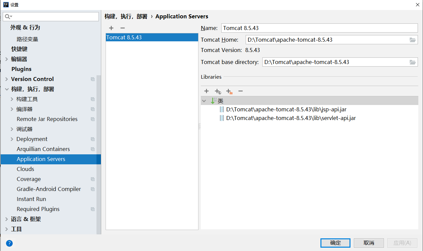The height and width of the screenshot is (251, 423).
Task: Select jsp-api.jar library row
Action: tap(309, 109)
